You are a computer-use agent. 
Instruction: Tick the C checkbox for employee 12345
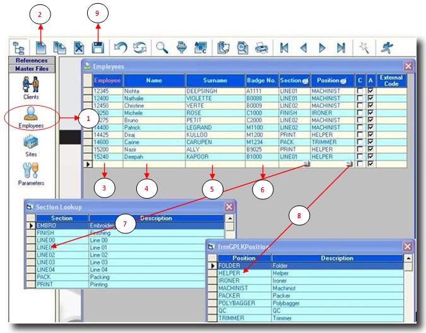point(360,91)
